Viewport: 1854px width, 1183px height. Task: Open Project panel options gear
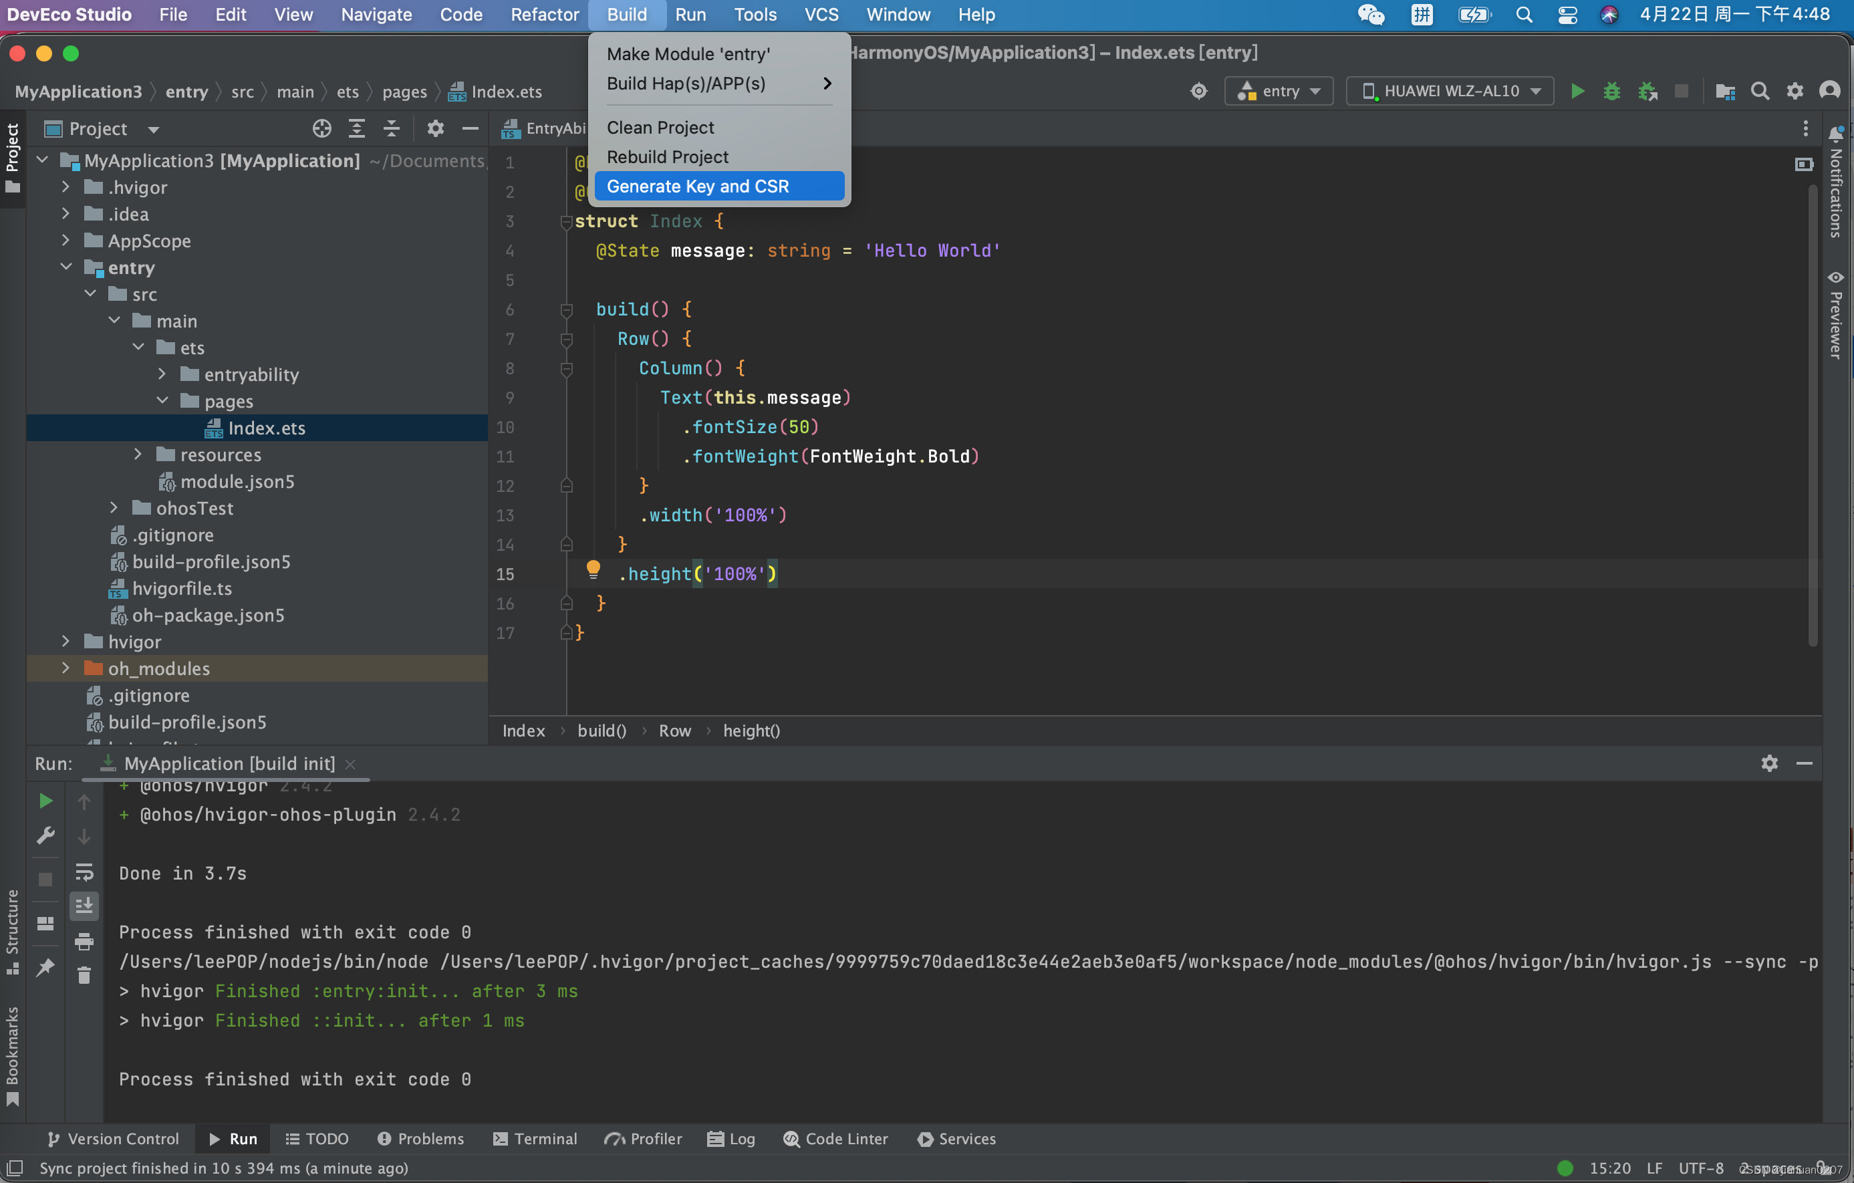436,128
